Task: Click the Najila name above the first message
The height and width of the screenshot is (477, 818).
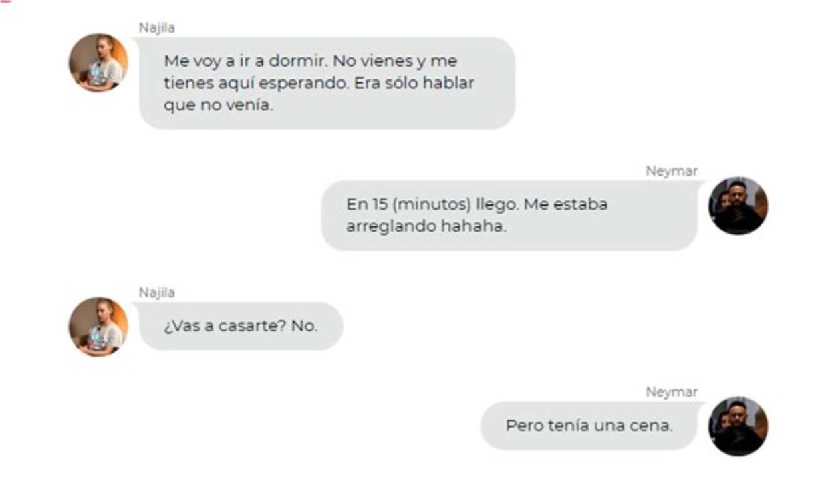Action: (x=156, y=28)
